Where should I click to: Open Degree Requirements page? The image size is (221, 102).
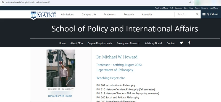tap(100, 43)
